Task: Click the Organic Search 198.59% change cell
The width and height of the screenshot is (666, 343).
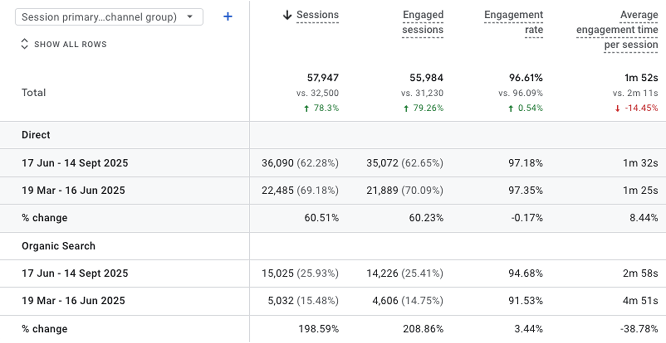Action: [318, 329]
